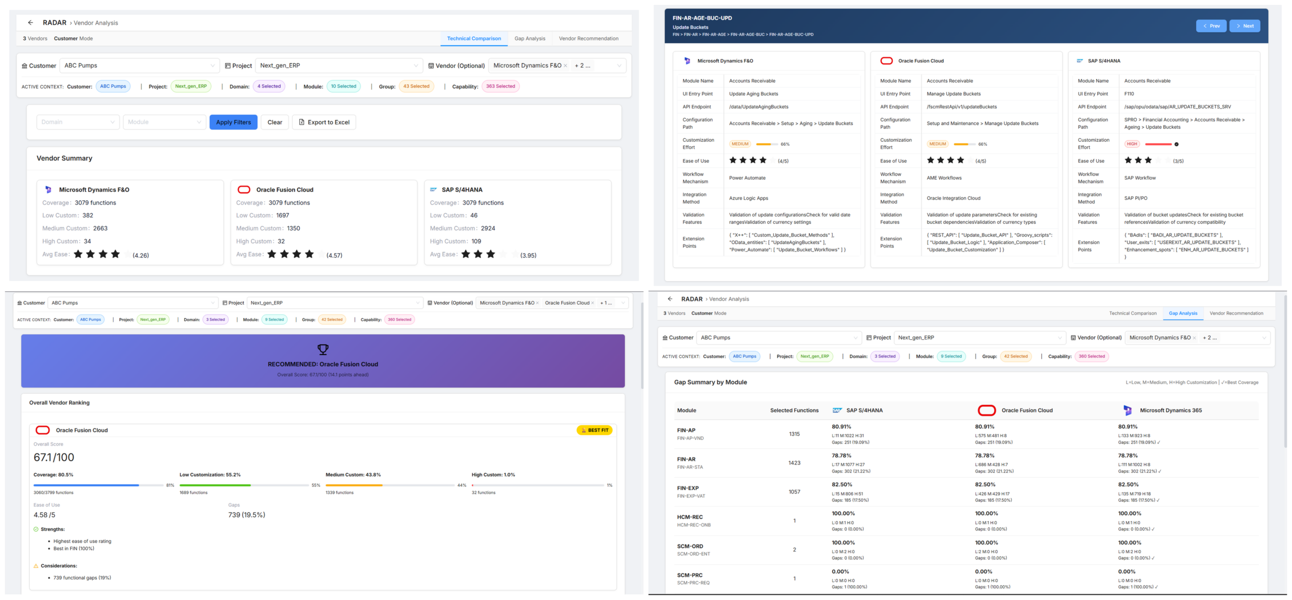Viewport: 1292px width, 600px height.
Task: Go to Next capability with Next button
Action: click(x=1244, y=26)
